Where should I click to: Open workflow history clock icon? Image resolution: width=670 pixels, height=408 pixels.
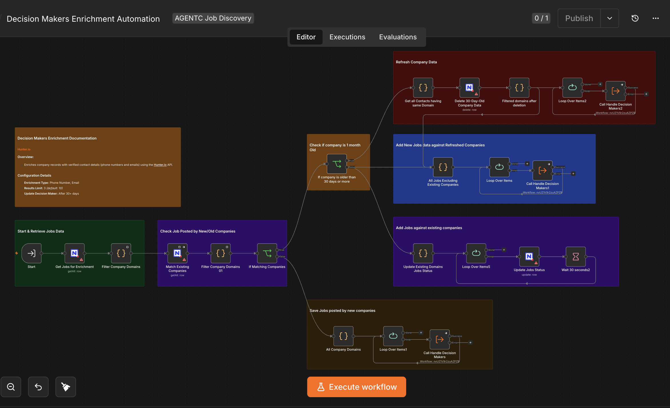point(635,18)
